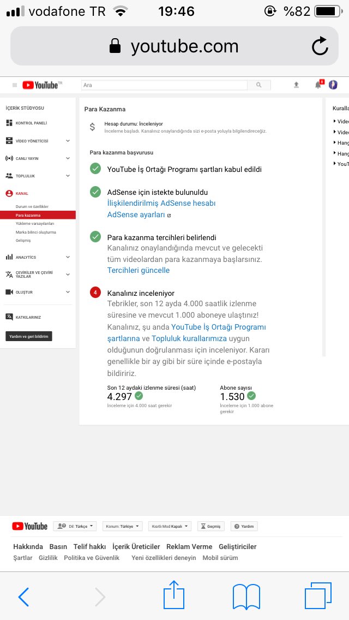
Task: Open Yeni özellikleri deneyin link
Action: pos(164,558)
